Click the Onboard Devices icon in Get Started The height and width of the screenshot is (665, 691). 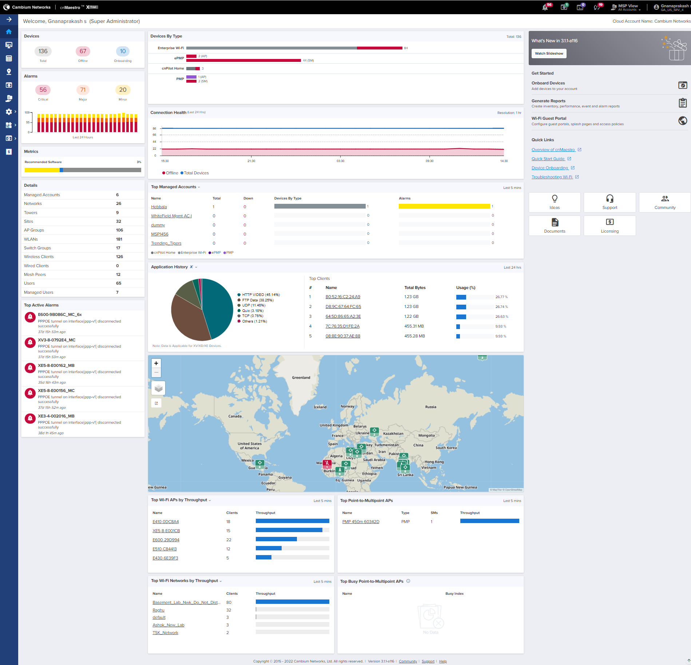click(x=683, y=85)
